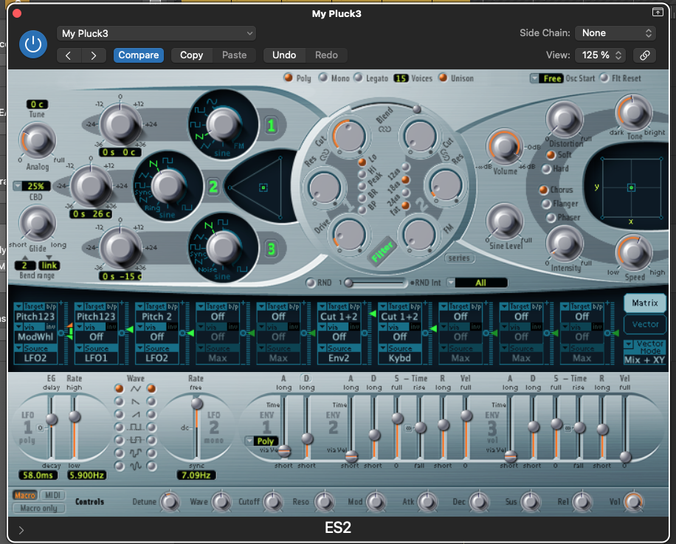Open the My Pluck3 preset dropdown
Viewport: 676px width, 544px height.
156,34
